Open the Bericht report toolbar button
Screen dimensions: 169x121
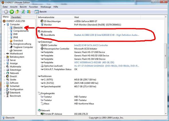pos(41,12)
